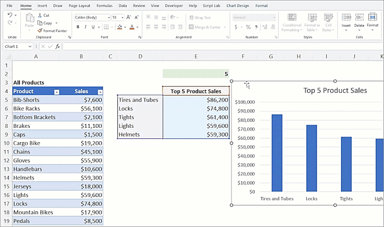The width and height of the screenshot is (384, 227).
Task: Expand the Calibri font name dropdown
Action: pyautogui.click(x=108, y=18)
